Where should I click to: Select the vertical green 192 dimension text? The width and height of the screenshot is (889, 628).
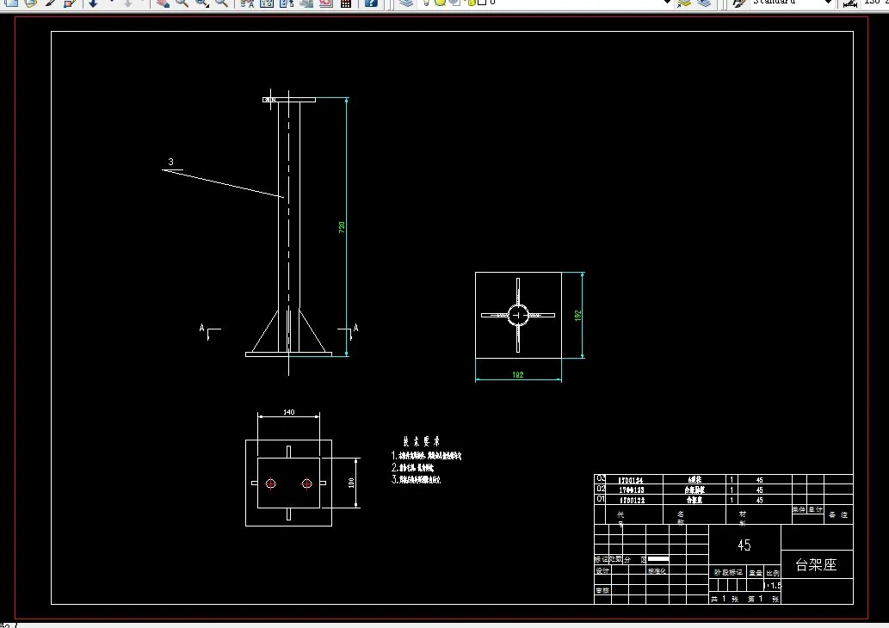pos(577,315)
